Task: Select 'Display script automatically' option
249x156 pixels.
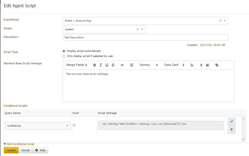Action: (x=64, y=51)
